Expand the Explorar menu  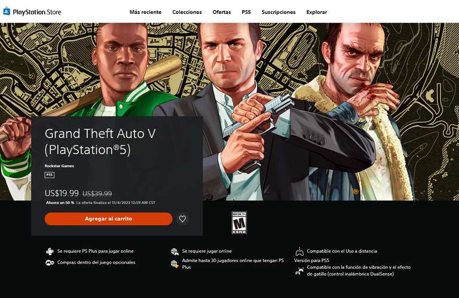[316, 12]
